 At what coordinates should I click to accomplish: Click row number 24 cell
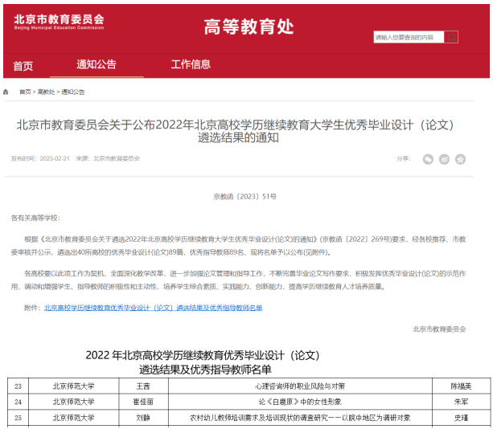[18, 402]
